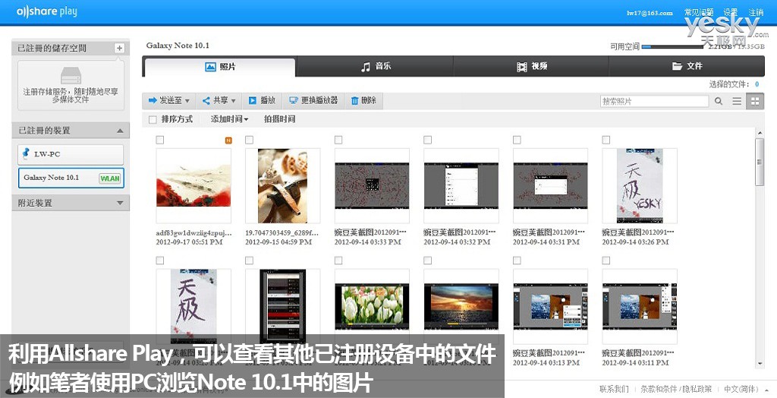
Task: Add registered storage with plus icon
Action: [x=119, y=48]
